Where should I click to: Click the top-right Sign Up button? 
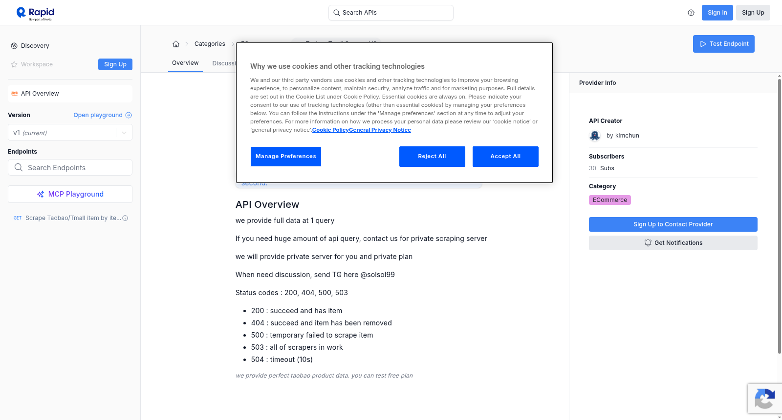(753, 13)
